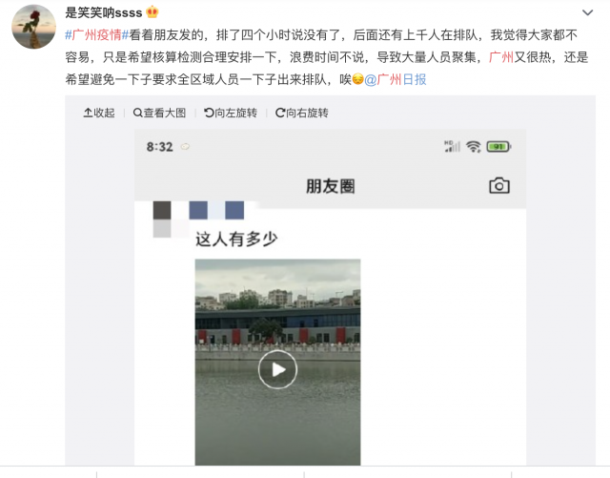
Task: Click the green battery indicator icon
Action: click(x=498, y=147)
